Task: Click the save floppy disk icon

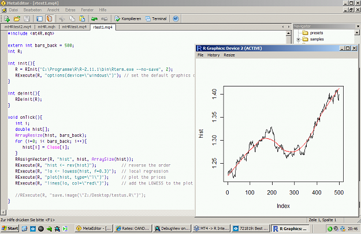Action: 27,18
